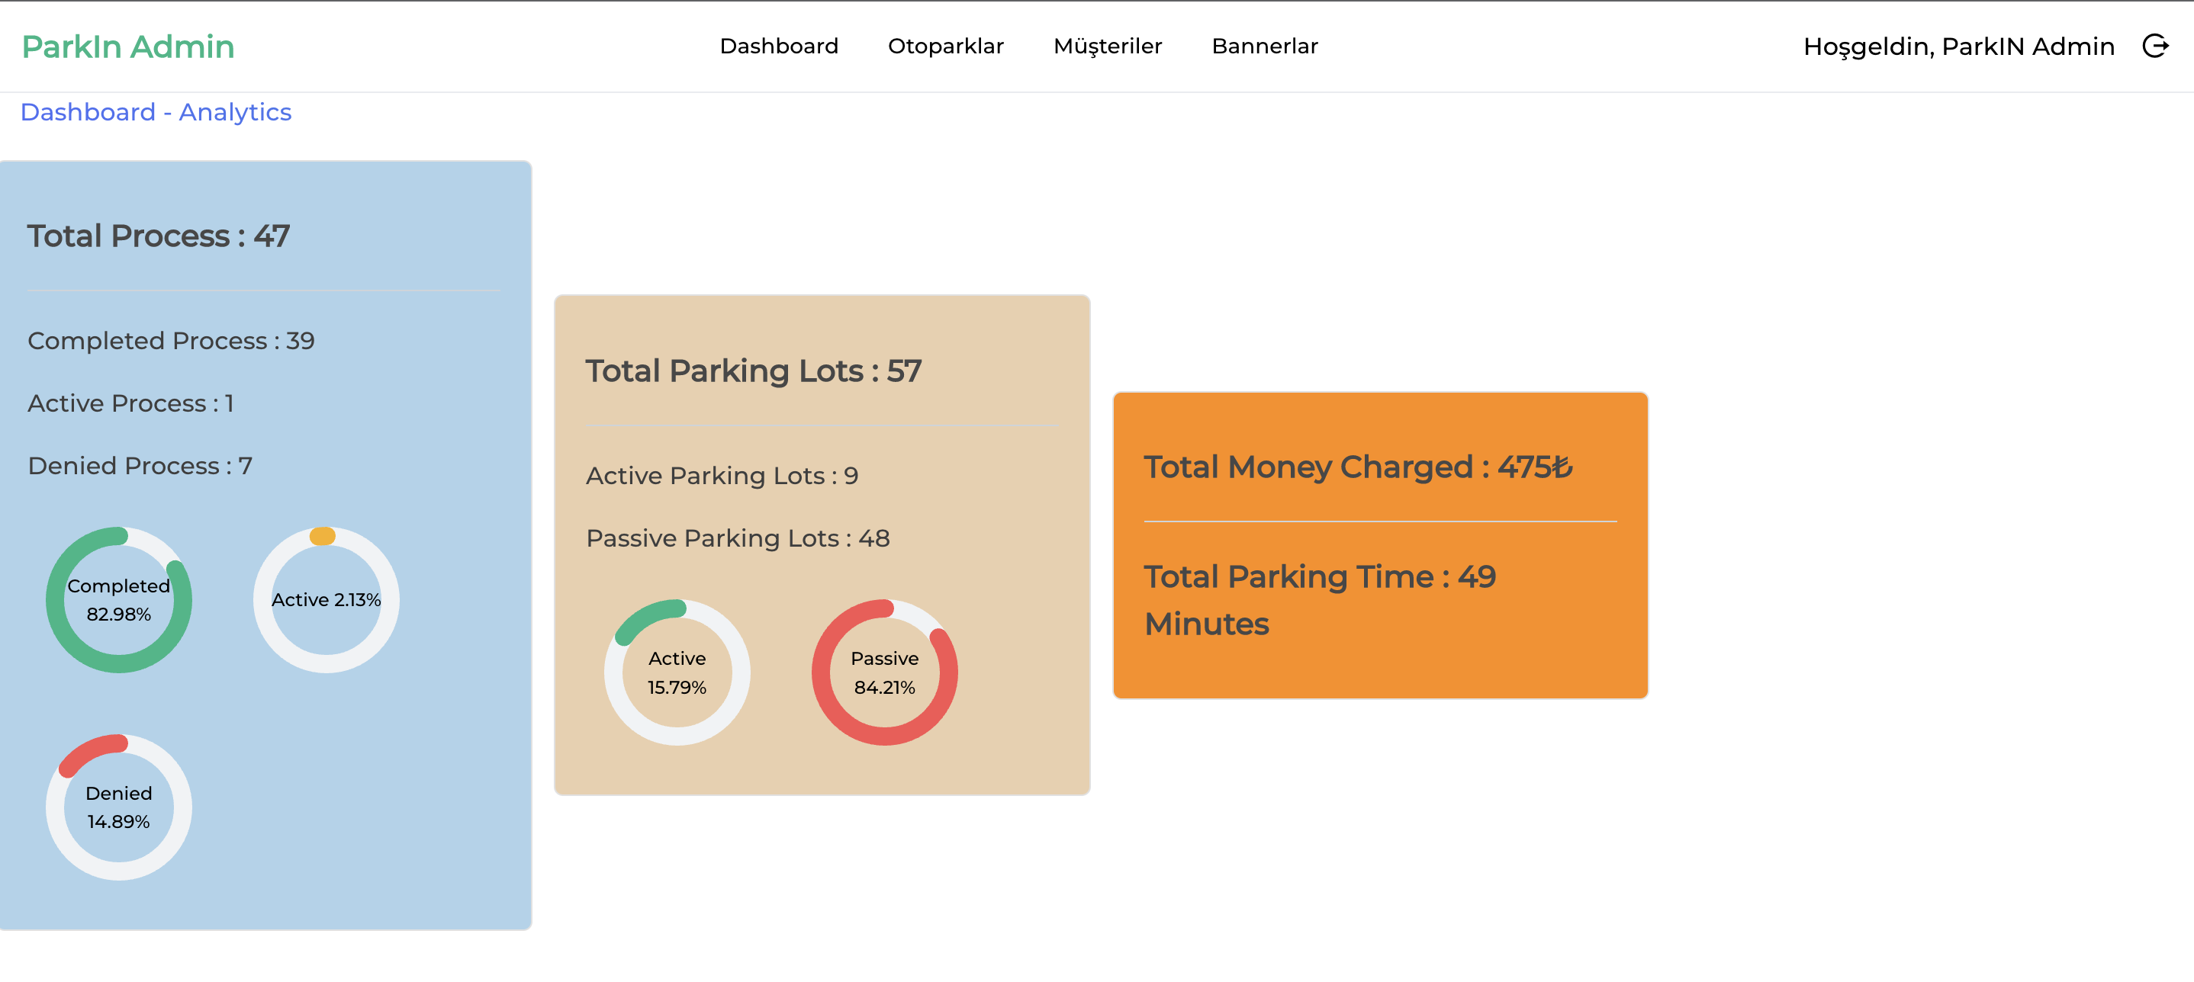Viewport: 2194px width, 982px height.
Task: Click the Active 15.79% parking chart
Action: (677, 672)
